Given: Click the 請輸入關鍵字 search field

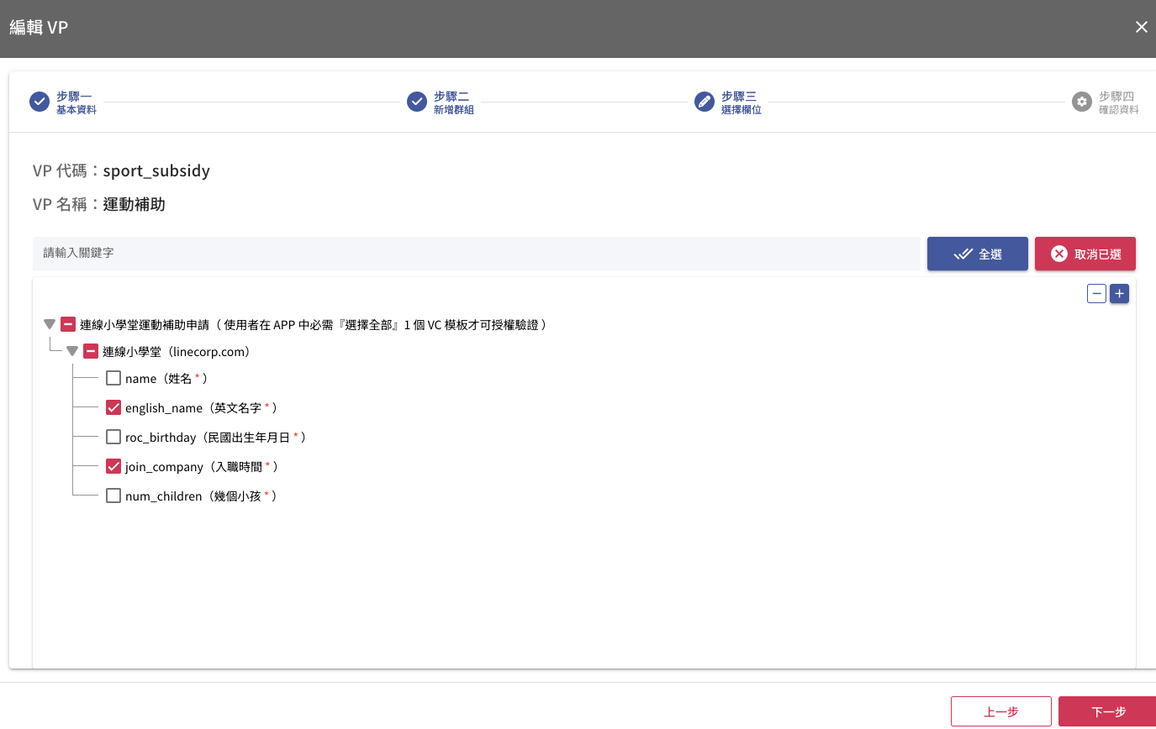Looking at the screenshot, I should coord(476,254).
